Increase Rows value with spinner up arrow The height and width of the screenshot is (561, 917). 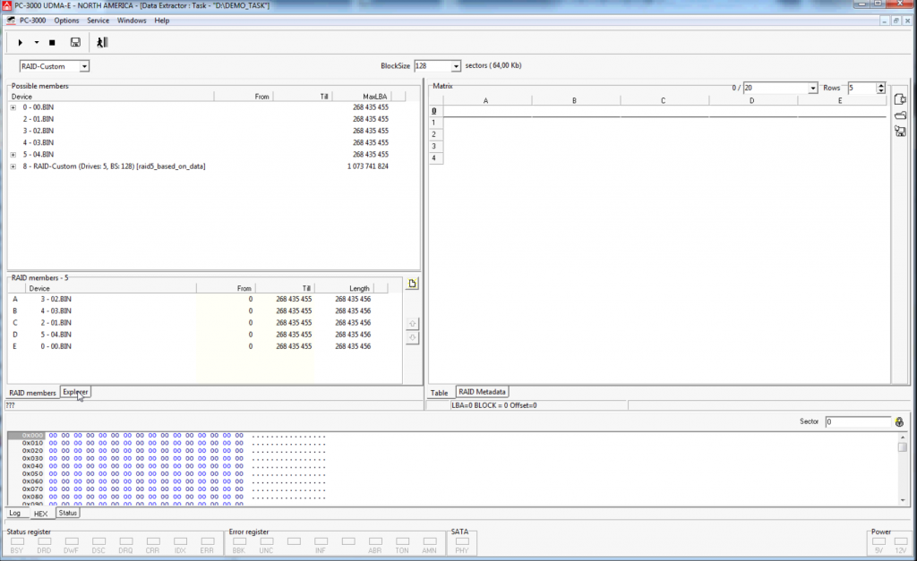pos(881,85)
